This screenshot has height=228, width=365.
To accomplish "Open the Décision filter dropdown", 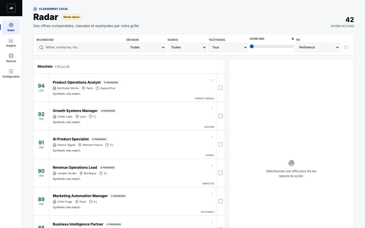I will tap(146, 47).
